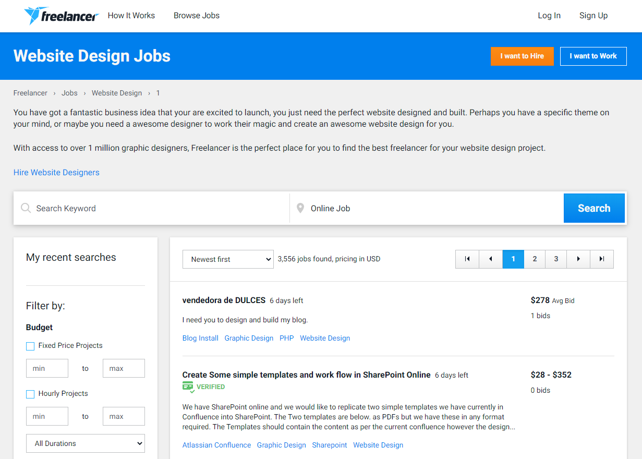642x459 pixels.
Task: Open the Newest first sort dropdown
Action: pos(228,259)
